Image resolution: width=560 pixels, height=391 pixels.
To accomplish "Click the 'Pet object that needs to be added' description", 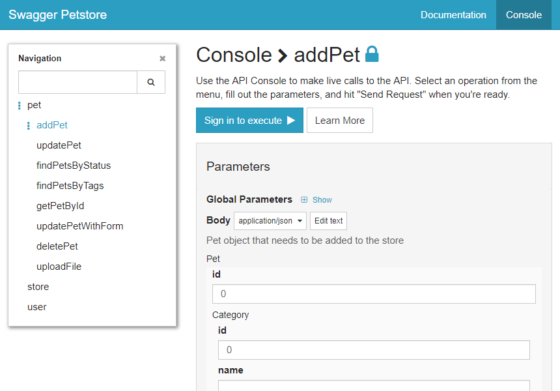I will 305,240.
